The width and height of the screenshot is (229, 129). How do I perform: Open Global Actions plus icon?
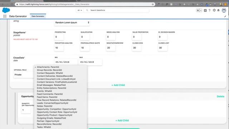tap(205, 10)
